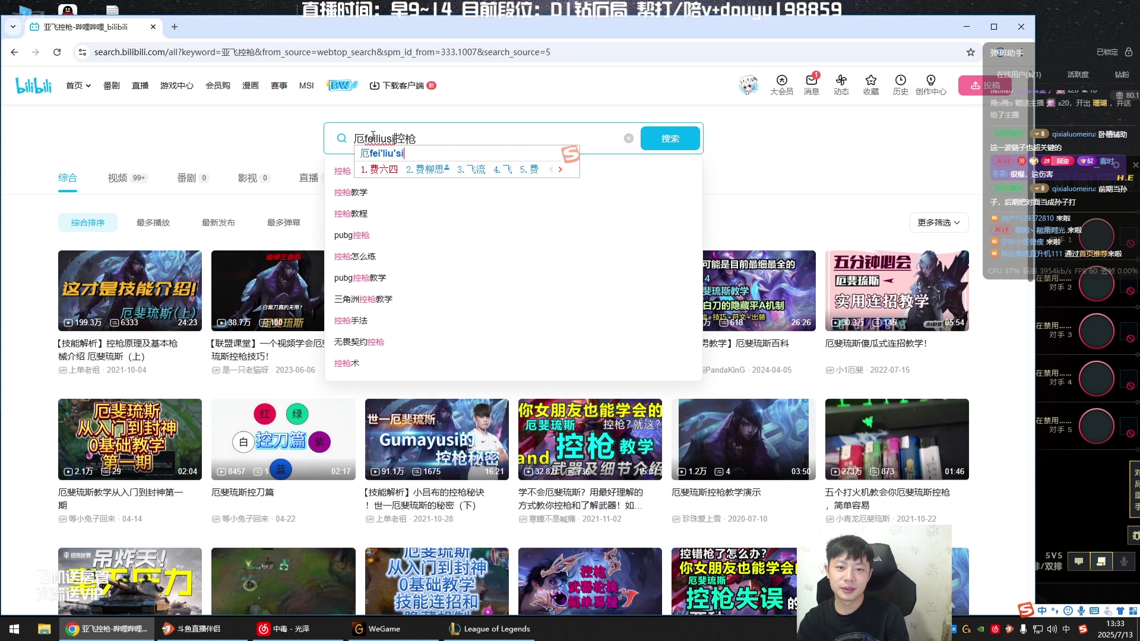Open the 动态 feed icon
This screenshot has height=641, width=1140.
point(841,85)
